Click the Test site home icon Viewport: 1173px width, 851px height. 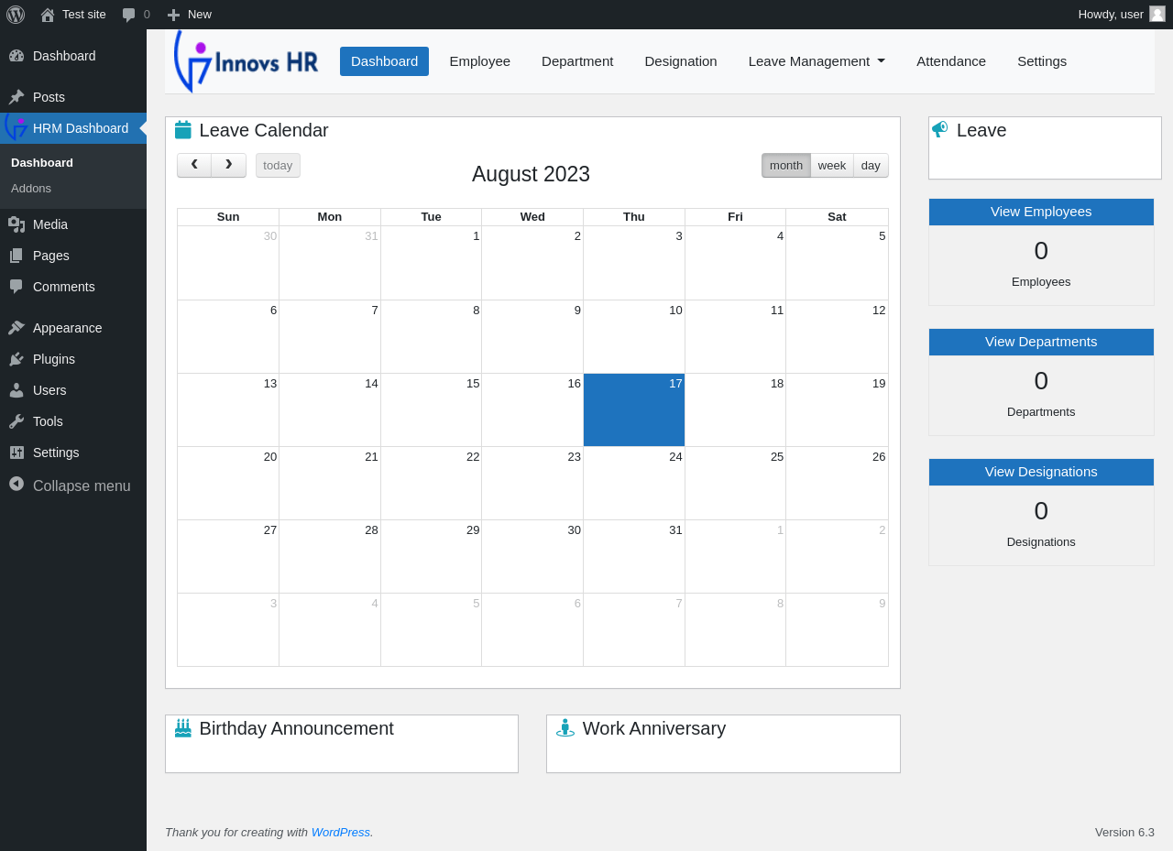(x=48, y=15)
